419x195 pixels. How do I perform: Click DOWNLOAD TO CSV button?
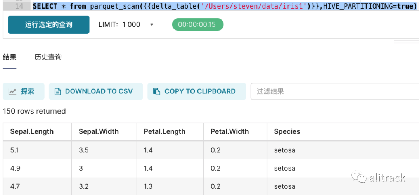[x=96, y=91]
